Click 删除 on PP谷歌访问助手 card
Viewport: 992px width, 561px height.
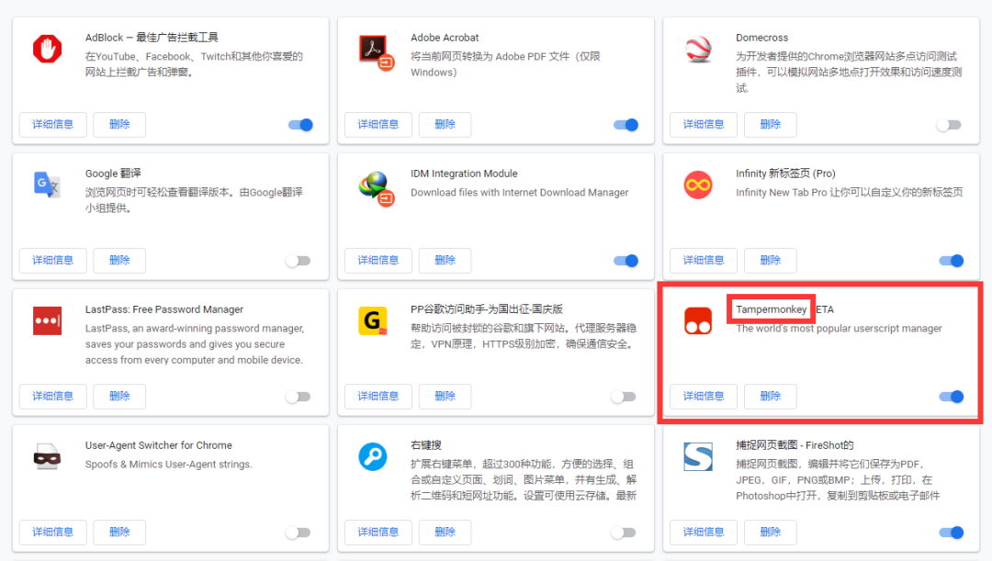[x=445, y=397]
